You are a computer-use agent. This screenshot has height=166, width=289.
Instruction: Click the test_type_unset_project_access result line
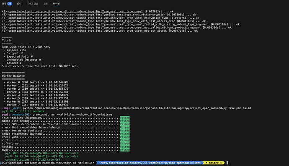100,31
